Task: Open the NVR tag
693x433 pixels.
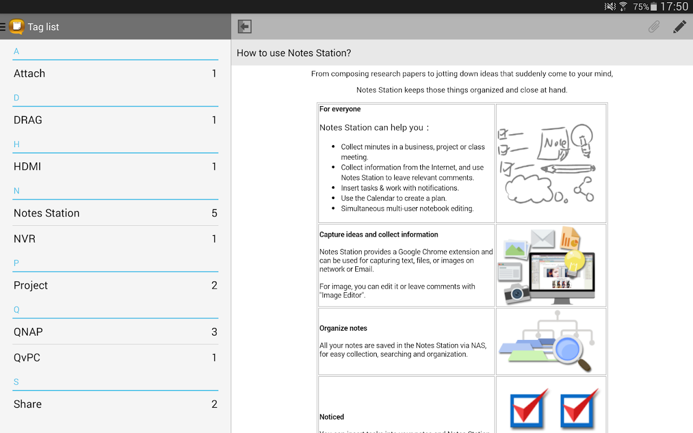Action: (x=115, y=239)
